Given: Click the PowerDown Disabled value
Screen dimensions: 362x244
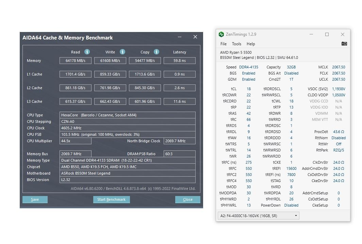Looking at the screenshot, I should coord(291,205).
